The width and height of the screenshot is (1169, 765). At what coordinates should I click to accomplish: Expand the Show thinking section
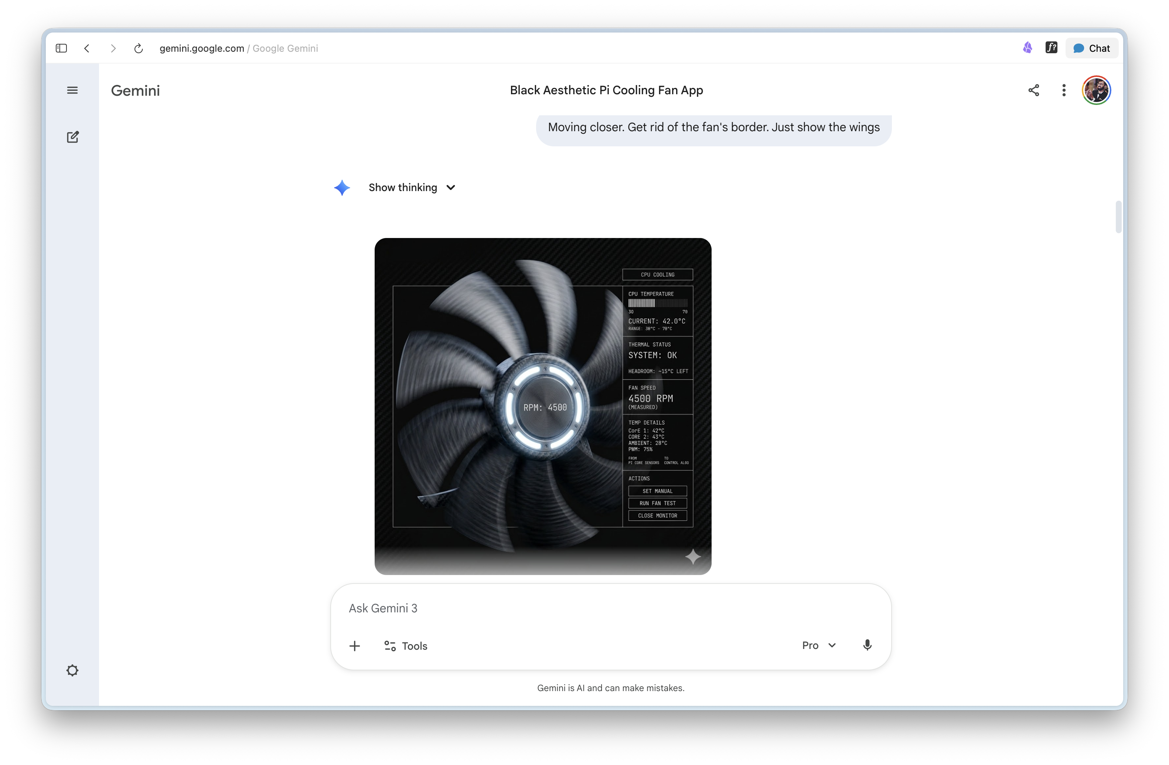tap(412, 187)
